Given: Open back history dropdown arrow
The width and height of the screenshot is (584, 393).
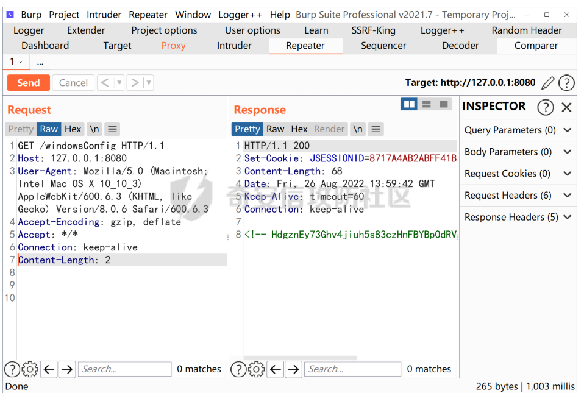Looking at the screenshot, I should click(119, 83).
